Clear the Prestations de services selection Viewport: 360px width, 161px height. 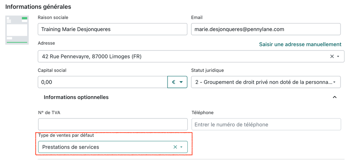tap(175, 147)
